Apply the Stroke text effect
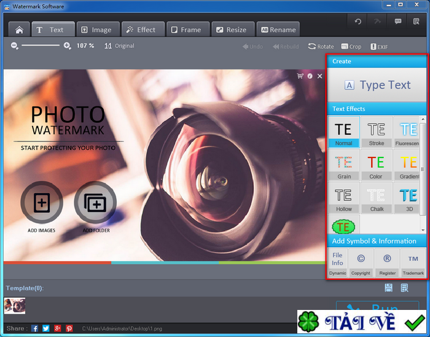This screenshot has height=337, width=430. point(377,132)
